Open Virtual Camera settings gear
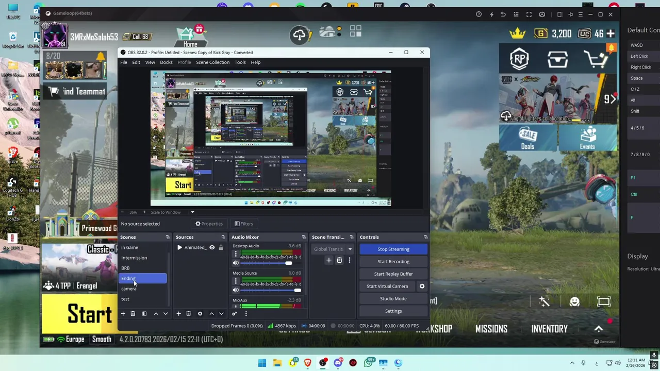This screenshot has height=371, width=660. [x=422, y=286]
